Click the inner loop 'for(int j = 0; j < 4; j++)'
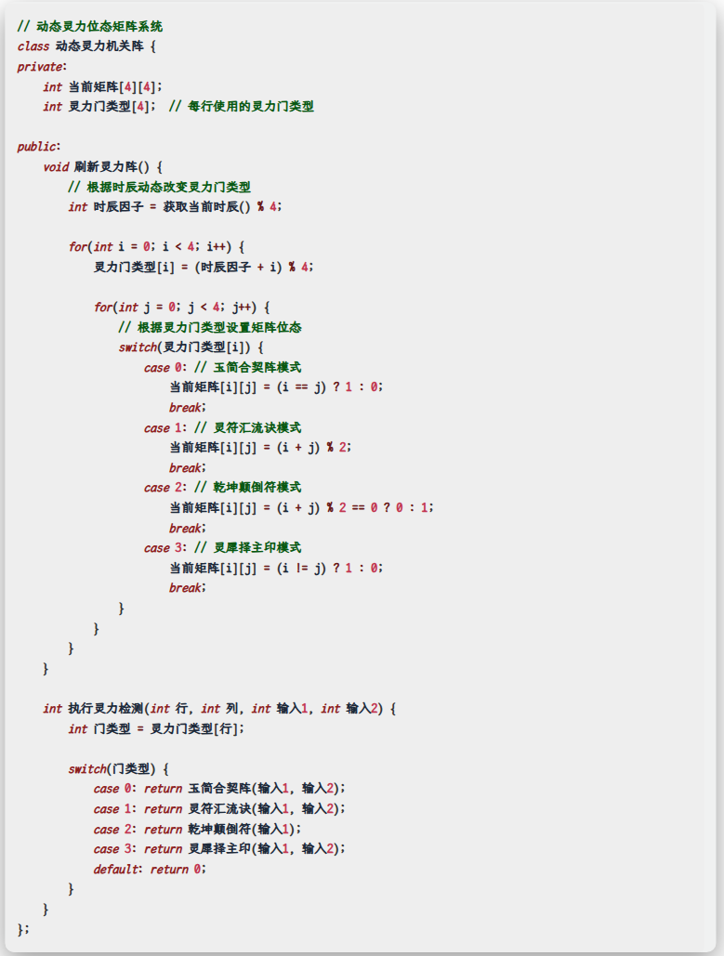Screen dimensions: 724x956 click(x=176, y=308)
